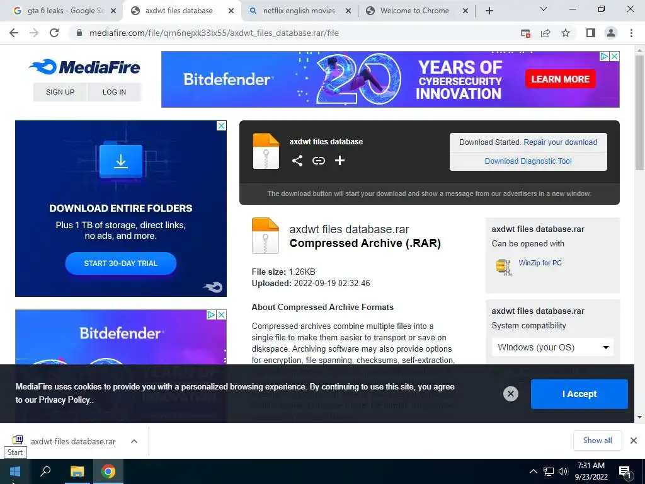Open the Windows (your OS) dropdown
645x484 pixels.
552,347
